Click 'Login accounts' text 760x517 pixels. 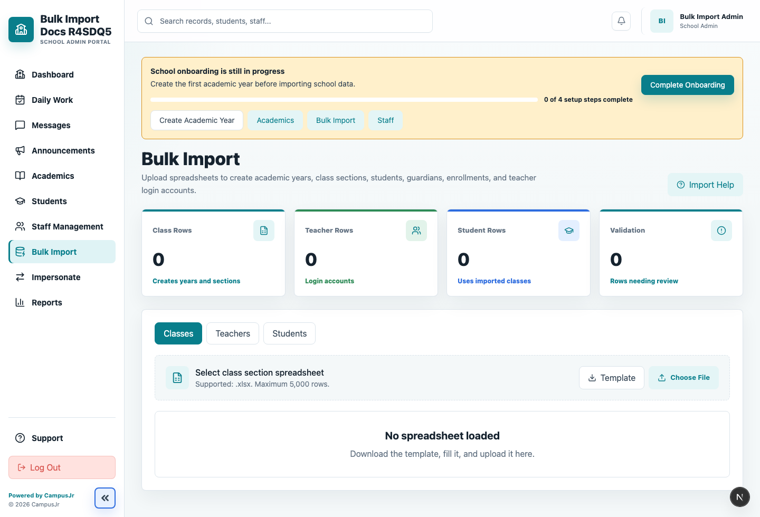click(329, 281)
